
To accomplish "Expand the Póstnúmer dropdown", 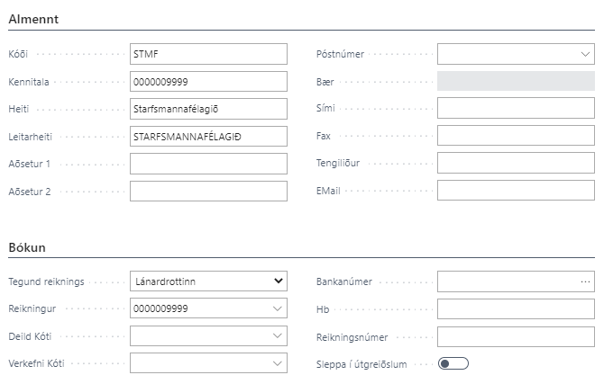I will pyautogui.click(x=584, y=54).
